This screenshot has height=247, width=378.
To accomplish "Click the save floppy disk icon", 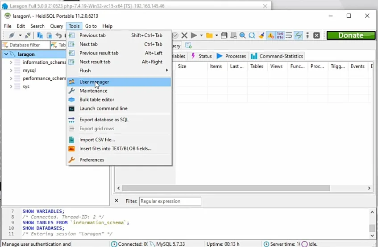I will pyautogui.click(x=224, y=35).
